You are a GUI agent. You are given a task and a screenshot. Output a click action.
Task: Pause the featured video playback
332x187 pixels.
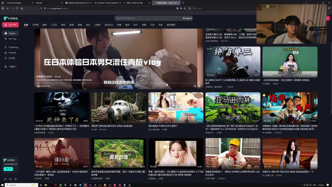coord(38,86)
